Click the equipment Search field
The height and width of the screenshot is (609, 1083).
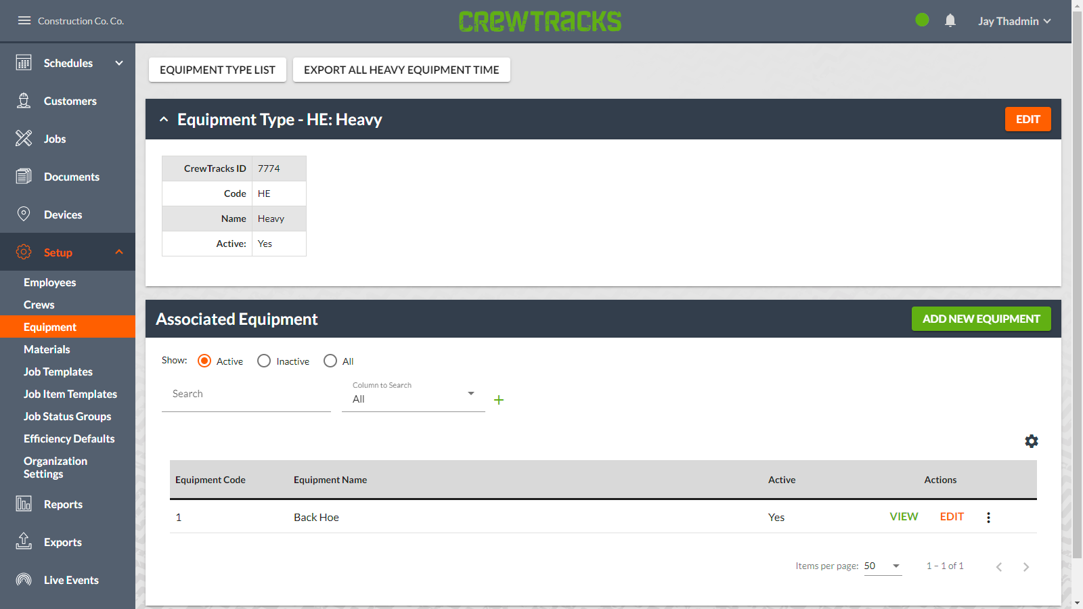coord(246,394)
